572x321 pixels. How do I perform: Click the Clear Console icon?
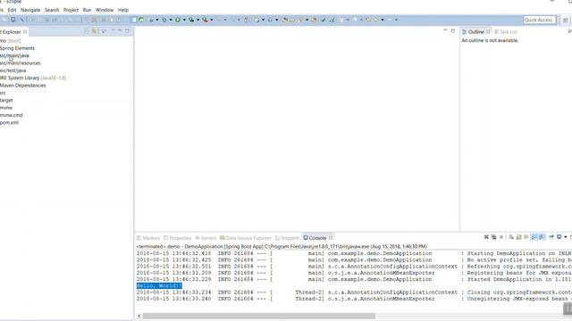(x=511, y=237)
